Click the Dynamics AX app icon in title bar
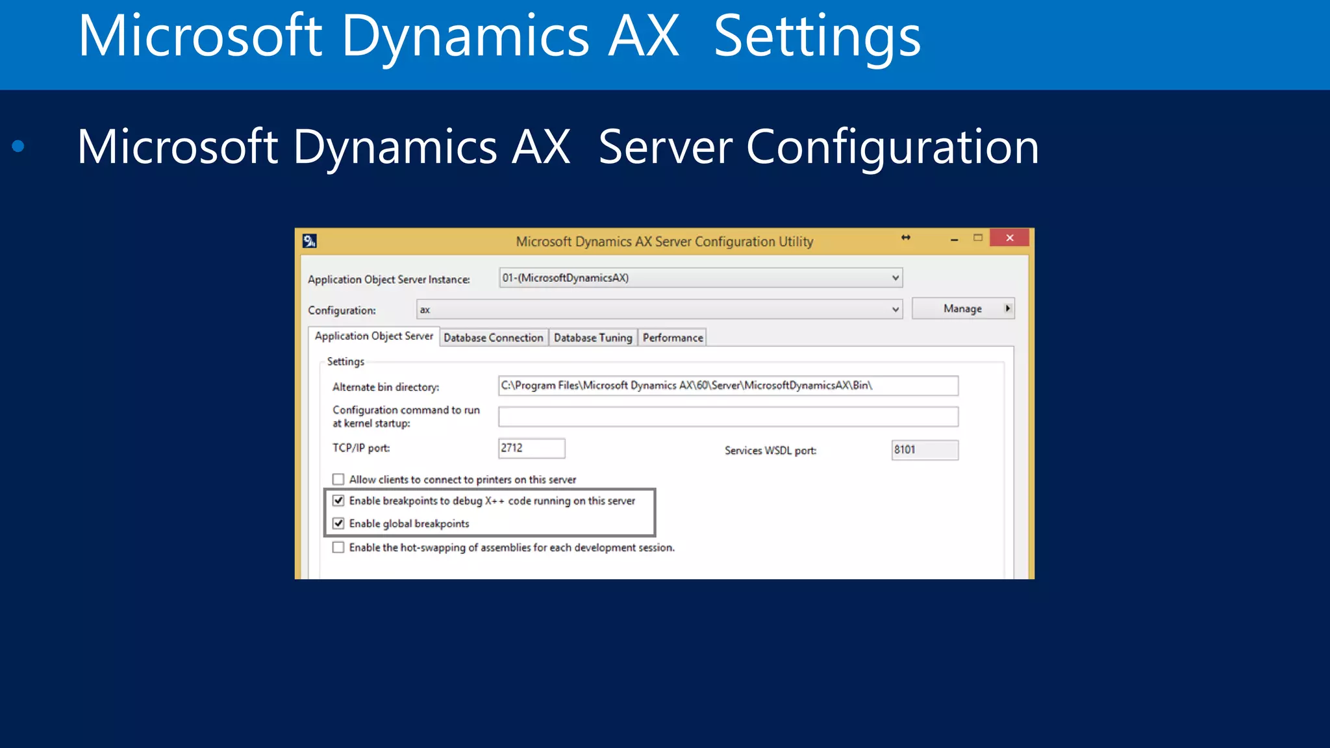Viewport: 1330px width, 748px height. pos(309,241)
